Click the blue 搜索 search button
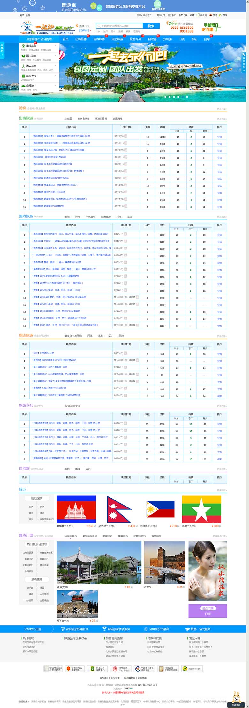Viewport: 249px width, 708px height. (x=151, y=26)
